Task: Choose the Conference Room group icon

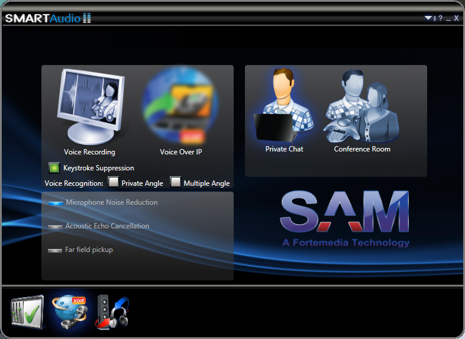Action: [x=361, y=106]
